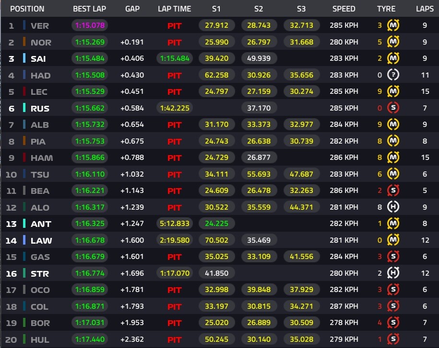This screenshot has width=439, height=348.
Task: Click BEA's soft tyre icon
Action: click(x=393, y=191)
